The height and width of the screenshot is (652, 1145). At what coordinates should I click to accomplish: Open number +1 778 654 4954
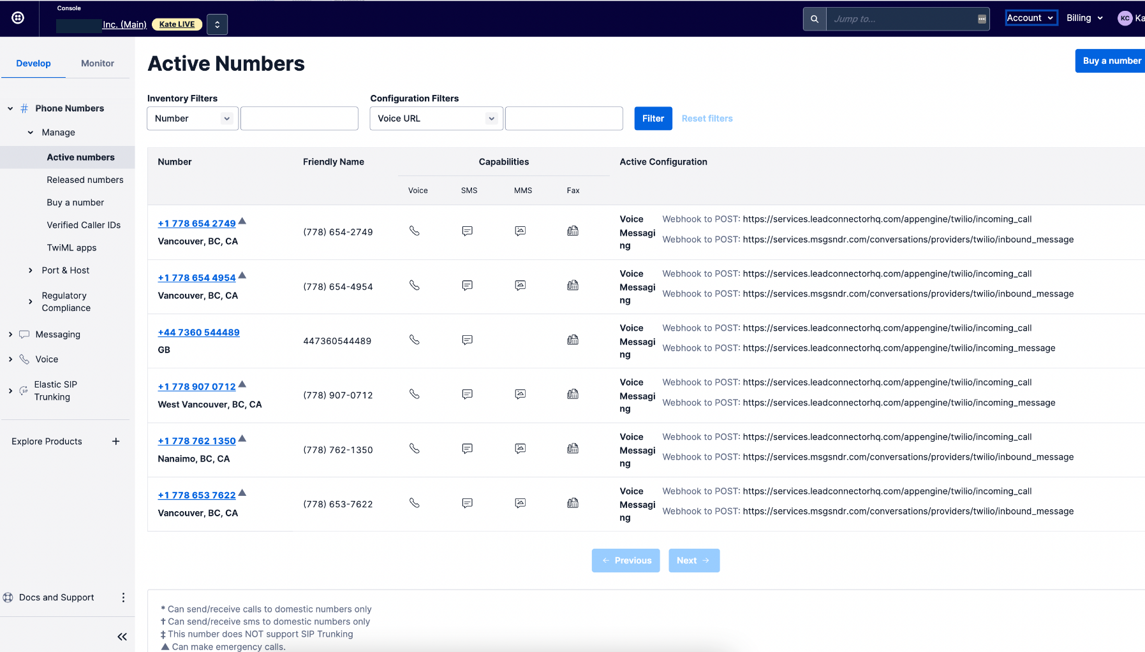tap(196, 278)
